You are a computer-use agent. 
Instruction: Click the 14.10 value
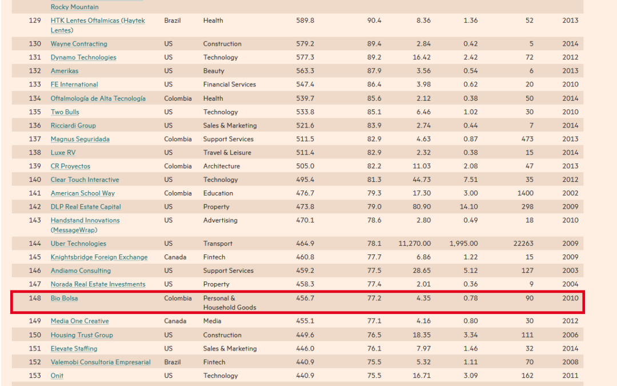coord(468,207)
